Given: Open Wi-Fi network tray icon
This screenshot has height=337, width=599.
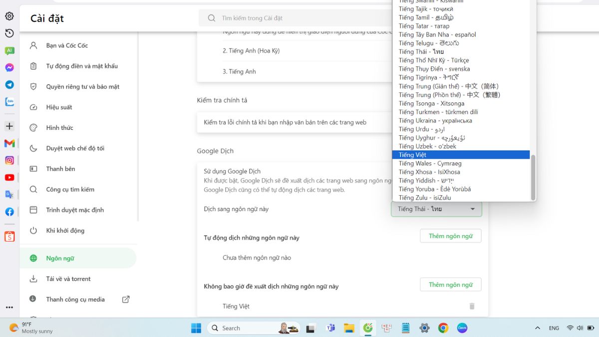Looking at the screenshot, I should (570, 328).
